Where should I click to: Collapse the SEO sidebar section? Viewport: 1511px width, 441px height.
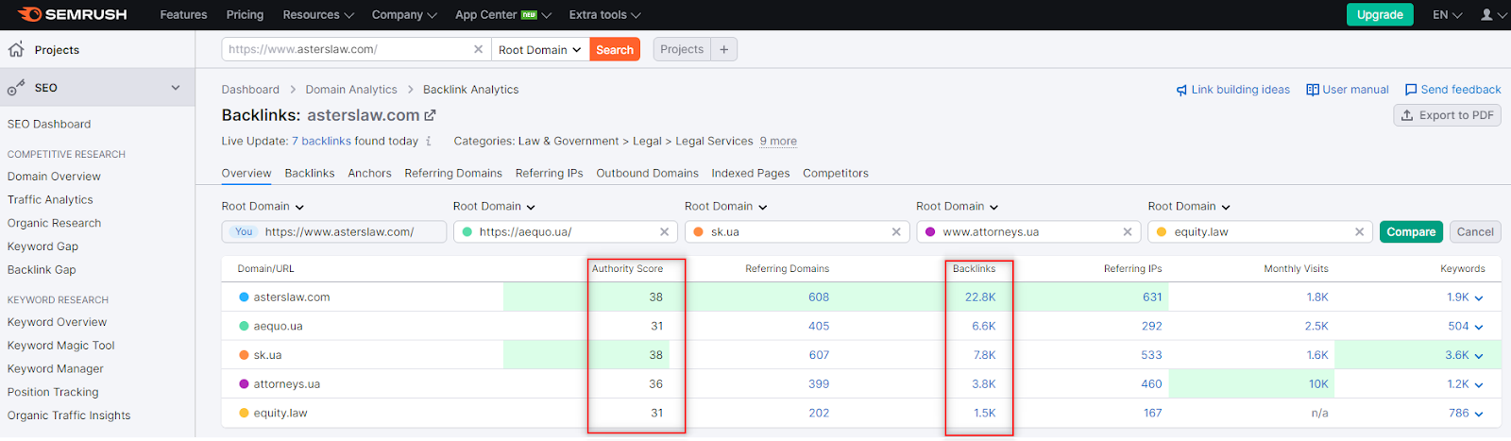pyautogui.click(x=176, y=88)
